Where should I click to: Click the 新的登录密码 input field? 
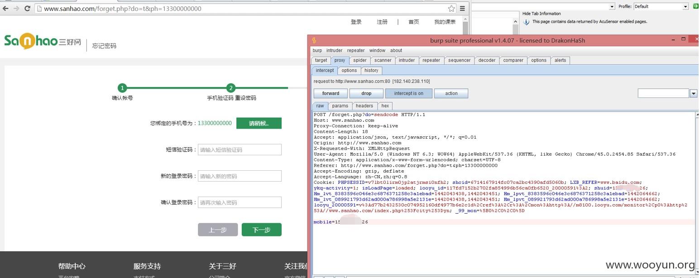pos(239,176)
